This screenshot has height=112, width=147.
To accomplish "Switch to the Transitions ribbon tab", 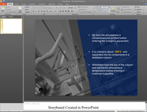I will 32,4.
